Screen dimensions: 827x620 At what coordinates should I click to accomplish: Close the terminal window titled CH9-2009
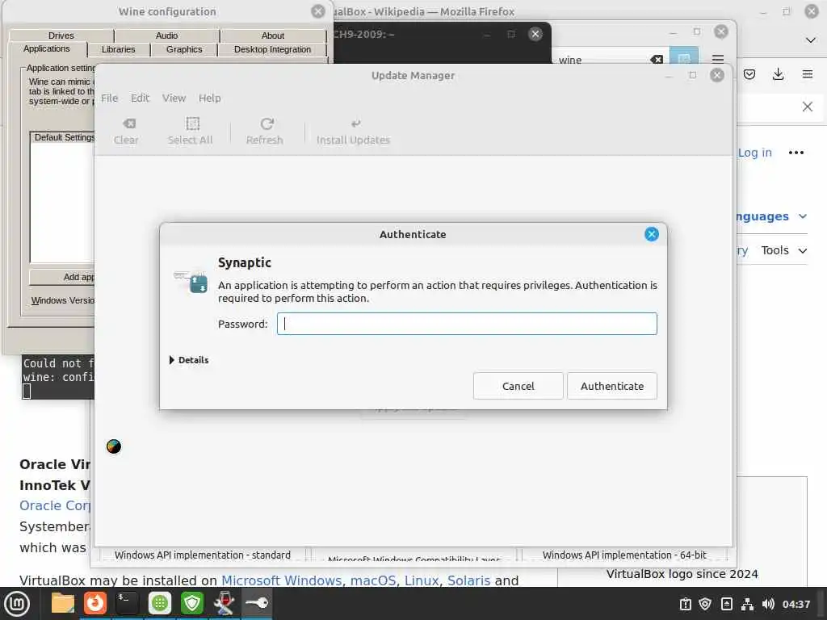(x=535, y=34)
